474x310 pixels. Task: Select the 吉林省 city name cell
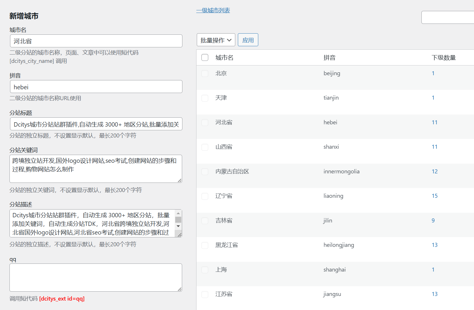tap(224, 220)
